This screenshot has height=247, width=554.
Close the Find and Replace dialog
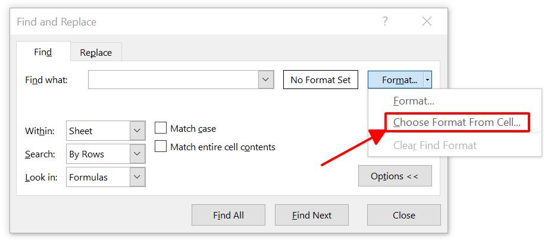(x=427, y=22)
